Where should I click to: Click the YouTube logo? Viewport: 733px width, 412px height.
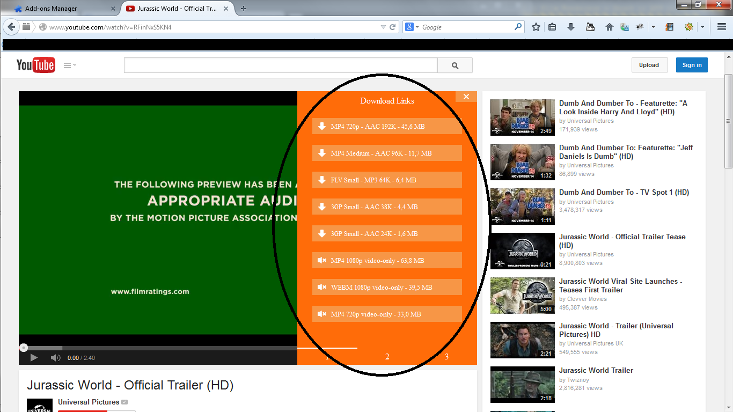[35, 65]
